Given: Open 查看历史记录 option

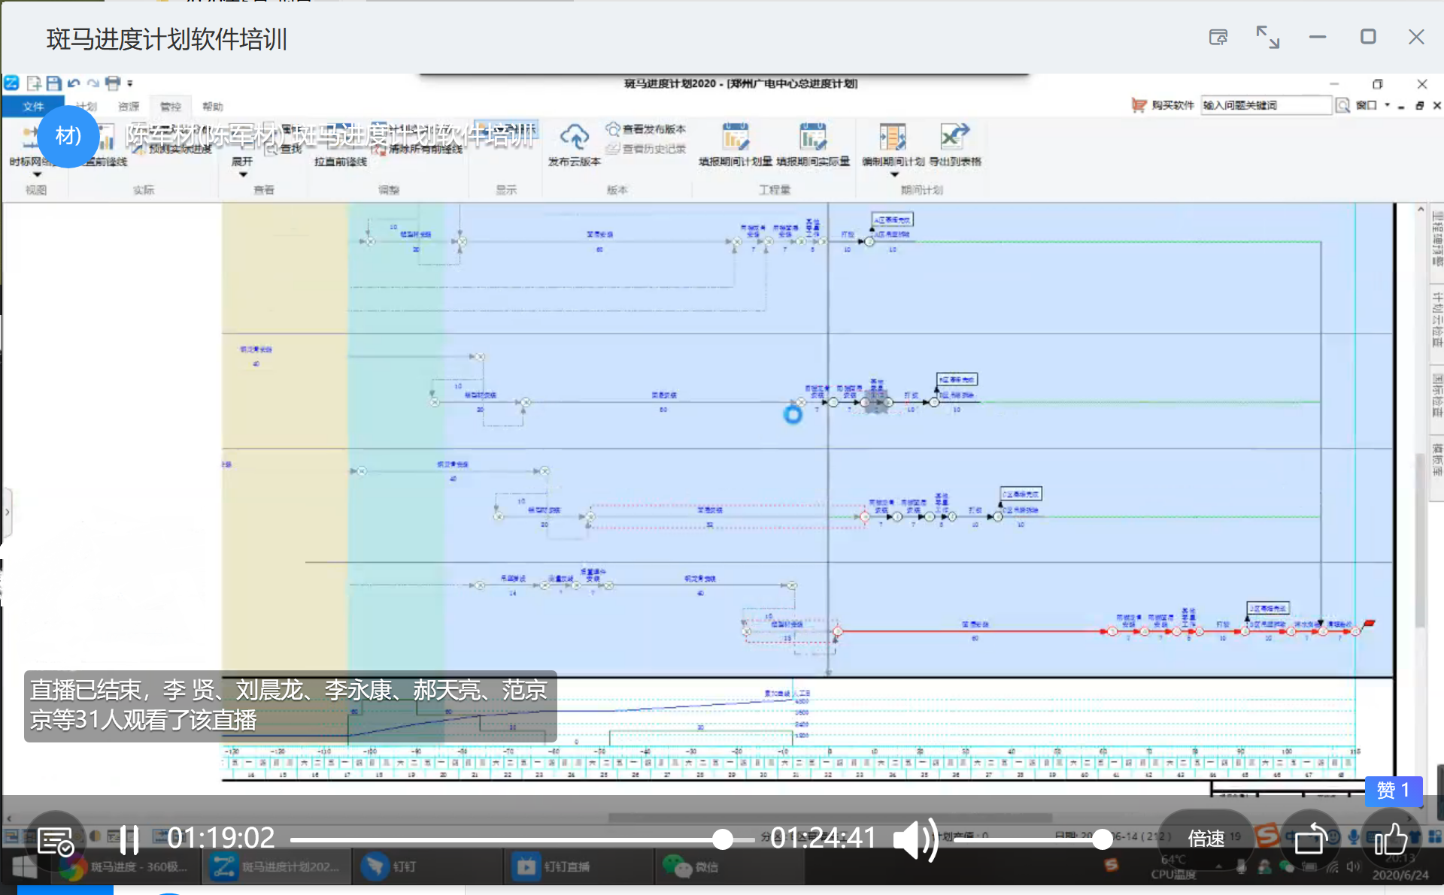Looking at the screenshot, I should [646, 149].
